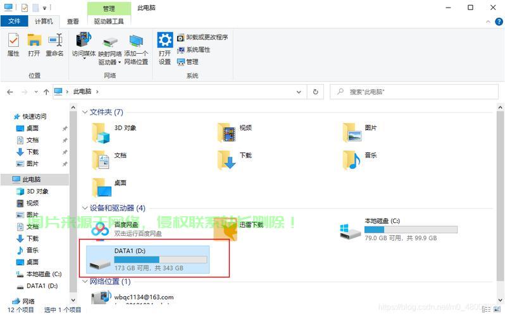Select 视频 in the navigation pane
Viewport: 505px width, 316px height.
(32, 204)
